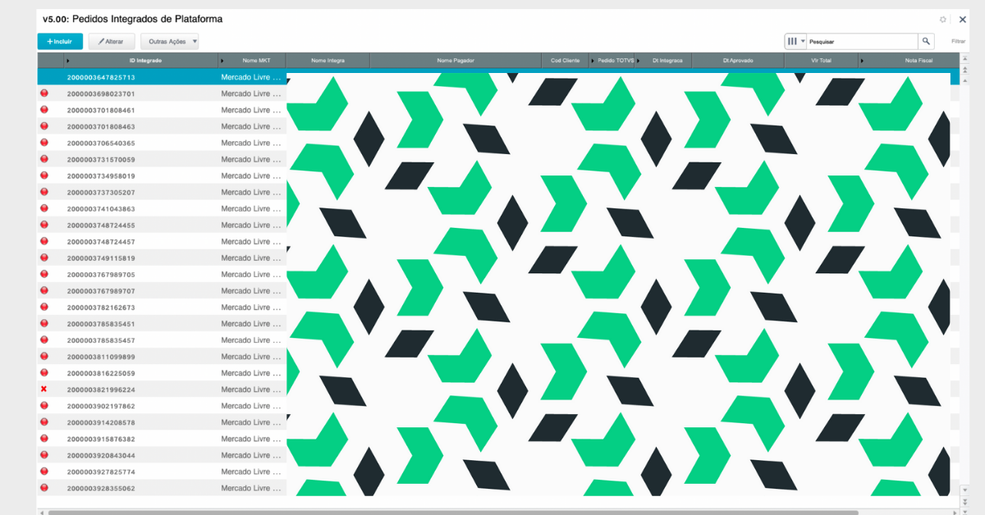Click the magnifier search icon
985x515 pixels.
click(x=926, y=41)
